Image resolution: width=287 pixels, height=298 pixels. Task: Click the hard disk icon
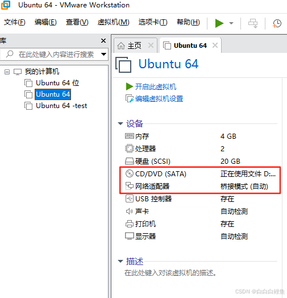click(130, 161)
